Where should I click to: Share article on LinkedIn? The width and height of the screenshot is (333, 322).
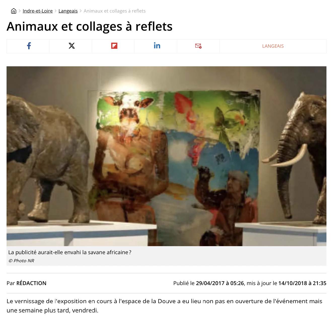click(157, 46)
